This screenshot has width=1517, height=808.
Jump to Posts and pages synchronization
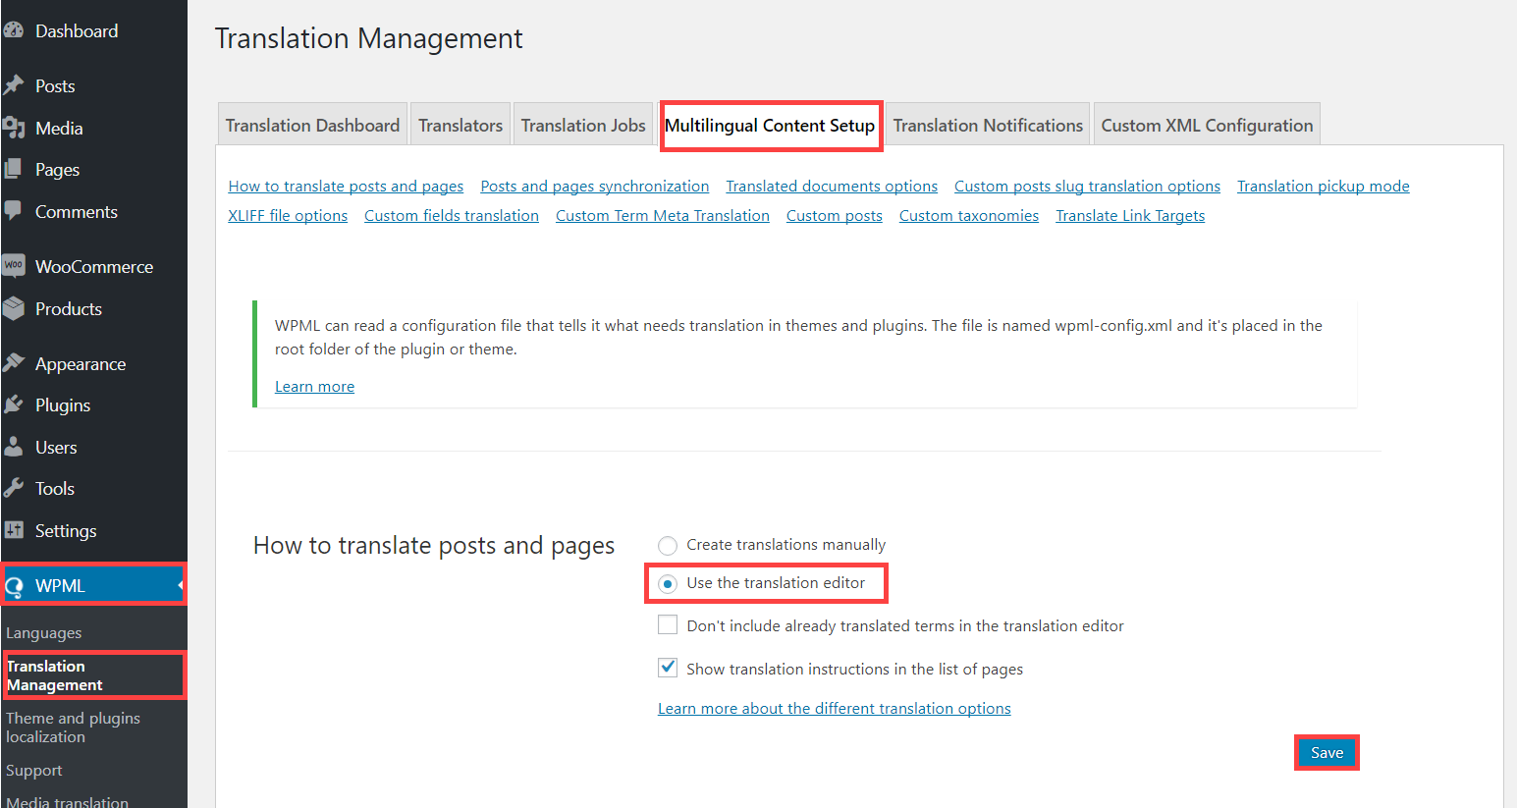click(x=595, y=187)
